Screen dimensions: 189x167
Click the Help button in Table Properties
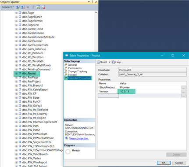116,62
